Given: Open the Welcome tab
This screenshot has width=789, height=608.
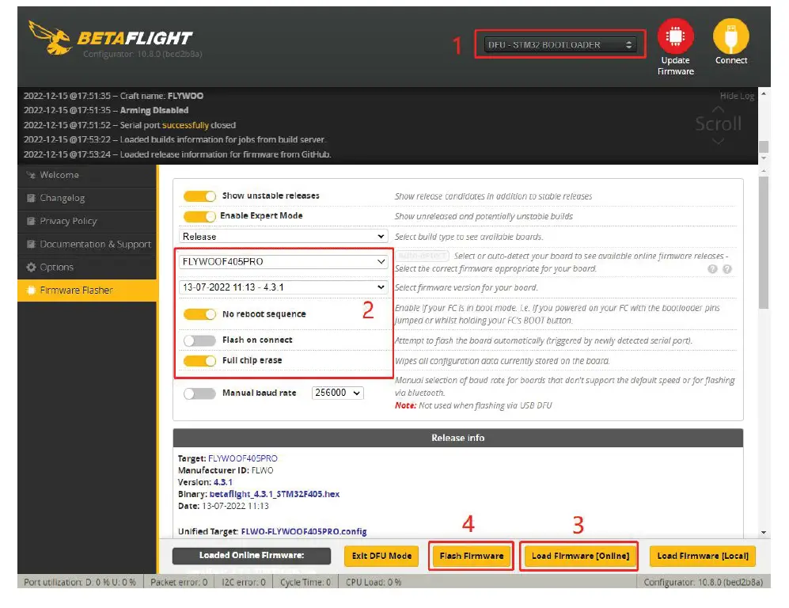Looking at the screenshot, I should point(87,175).
